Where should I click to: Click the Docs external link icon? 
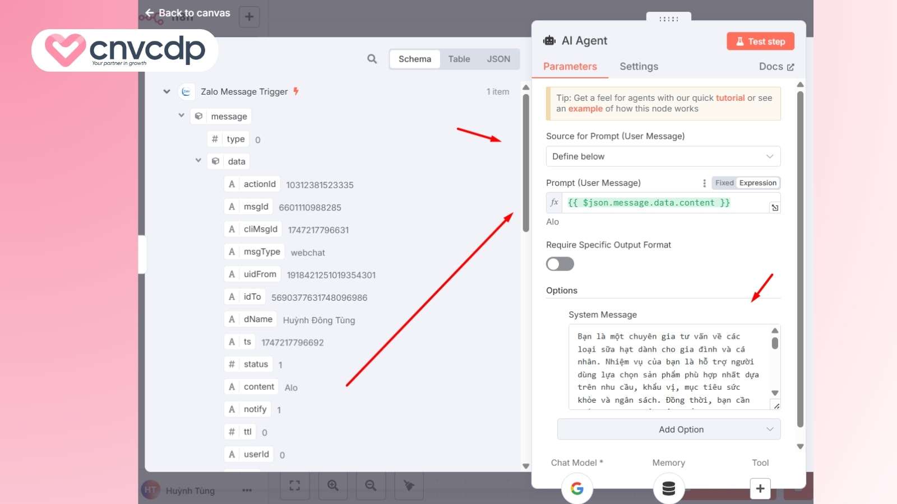coord(790,67)
